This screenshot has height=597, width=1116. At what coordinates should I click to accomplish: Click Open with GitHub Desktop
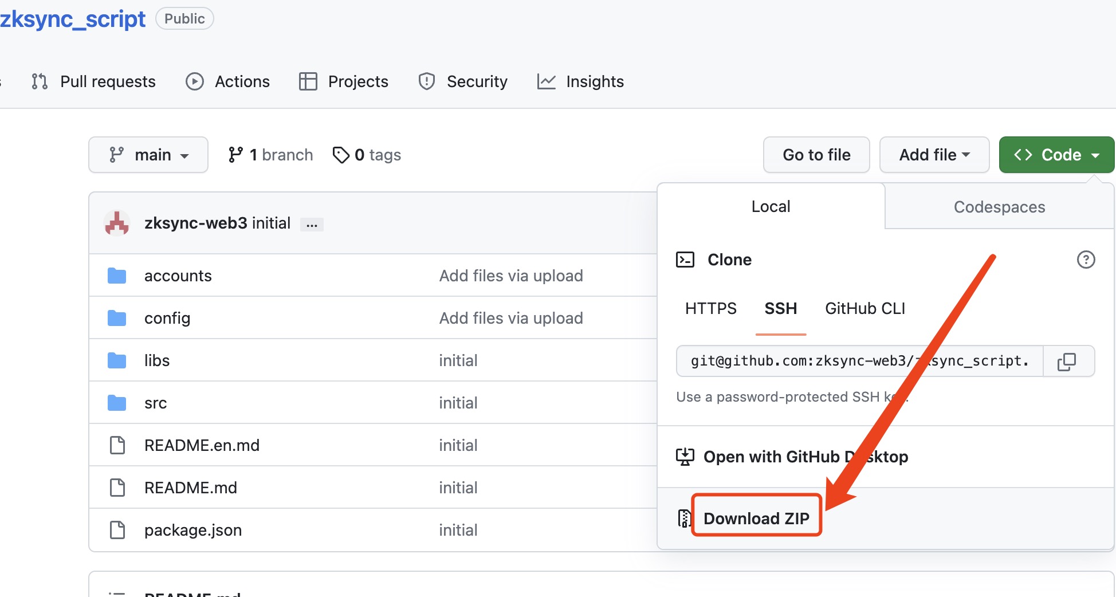(x=805, y=457)
